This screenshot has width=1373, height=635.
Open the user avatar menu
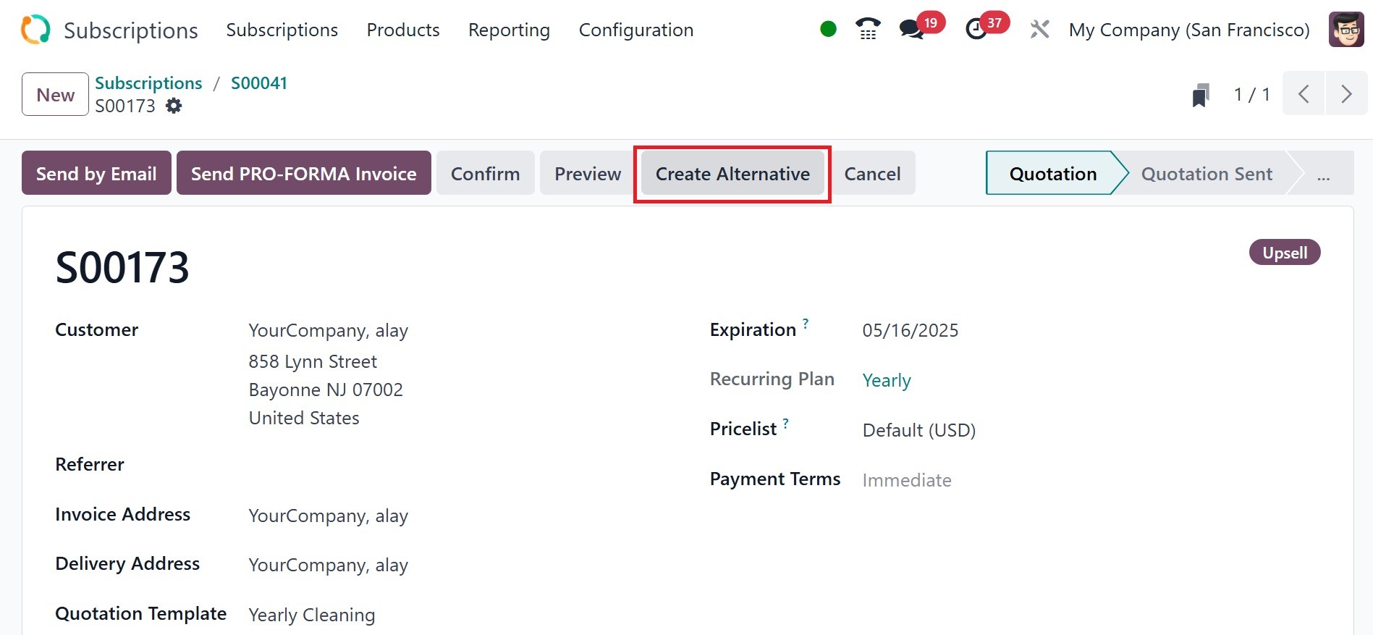(1346, 30)
